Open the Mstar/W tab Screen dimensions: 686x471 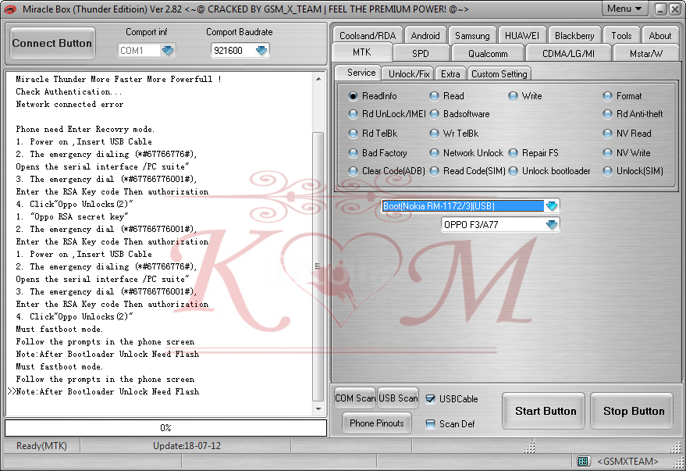coord(645,53)
